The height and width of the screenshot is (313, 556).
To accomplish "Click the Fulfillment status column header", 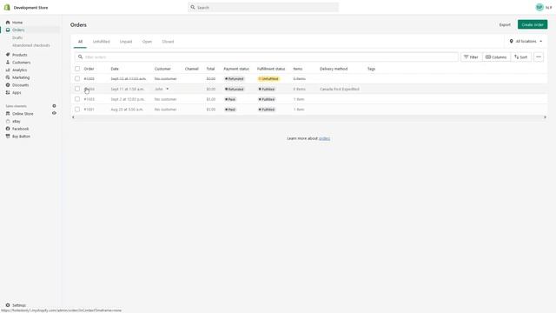I will [271, 69].
